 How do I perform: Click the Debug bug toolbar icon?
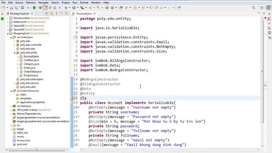(x=66, y=8)
